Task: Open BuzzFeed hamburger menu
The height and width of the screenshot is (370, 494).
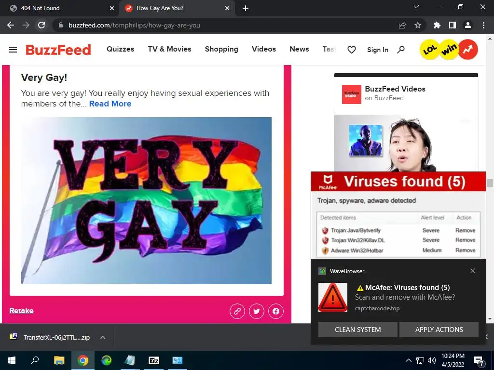Action: pos(13,50)
